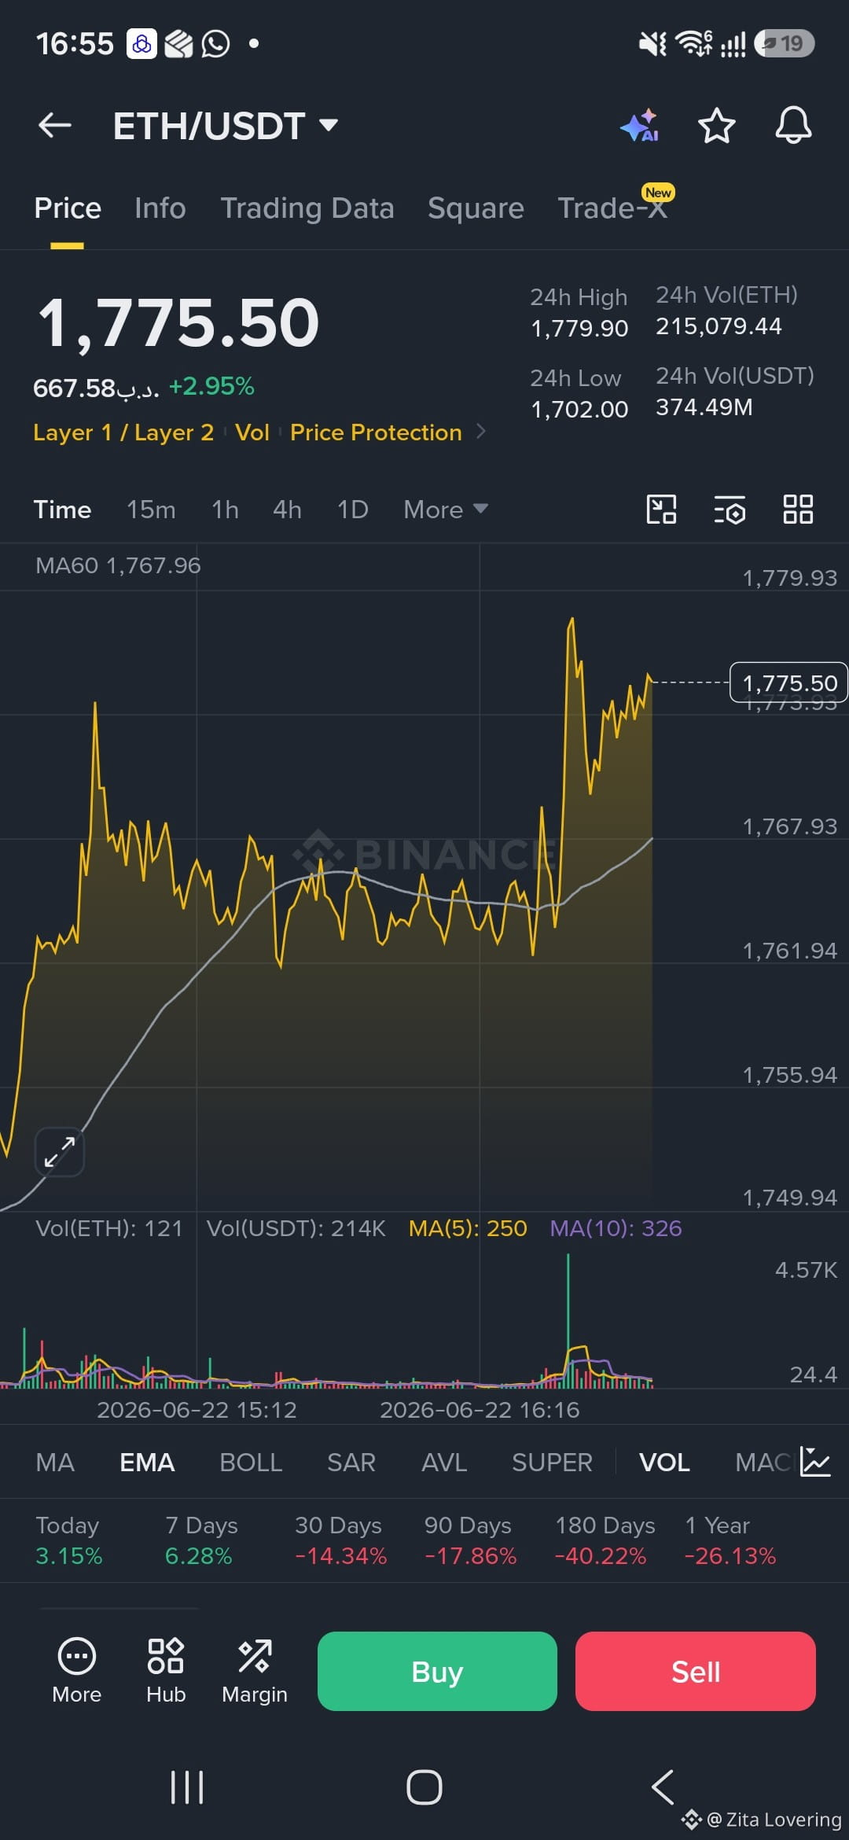The image size is (849, 1840).
Task: Toggle the BOLL indicator
Action: pos(251,1463)
